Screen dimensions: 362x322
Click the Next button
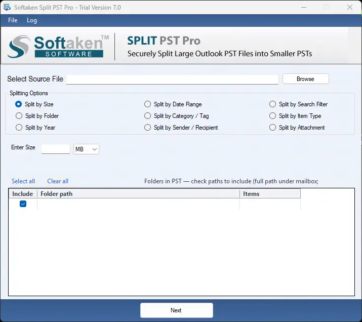pos(176,310)
